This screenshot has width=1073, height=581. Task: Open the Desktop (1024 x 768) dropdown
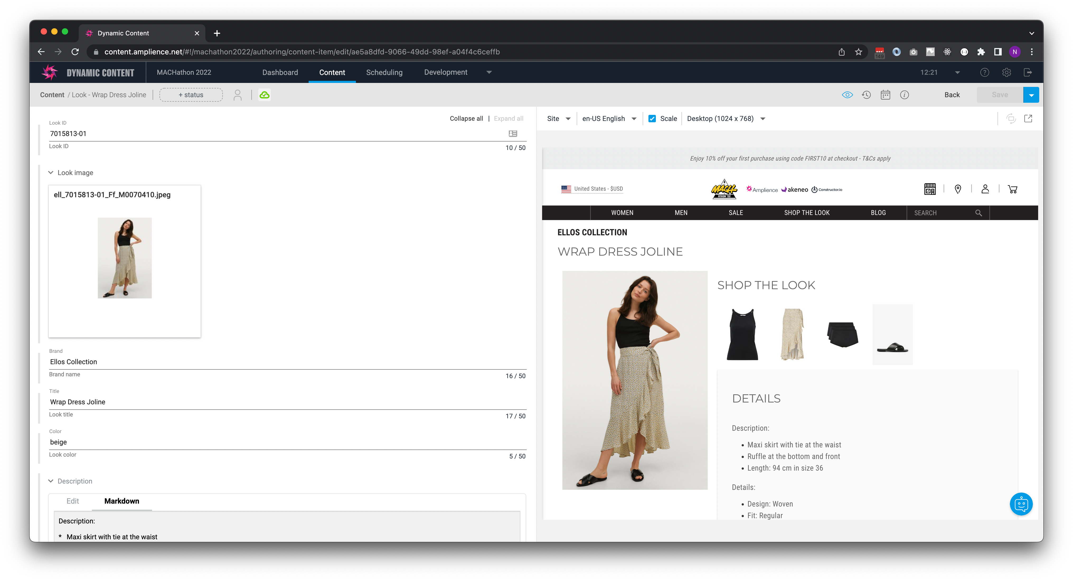(725, 118)
